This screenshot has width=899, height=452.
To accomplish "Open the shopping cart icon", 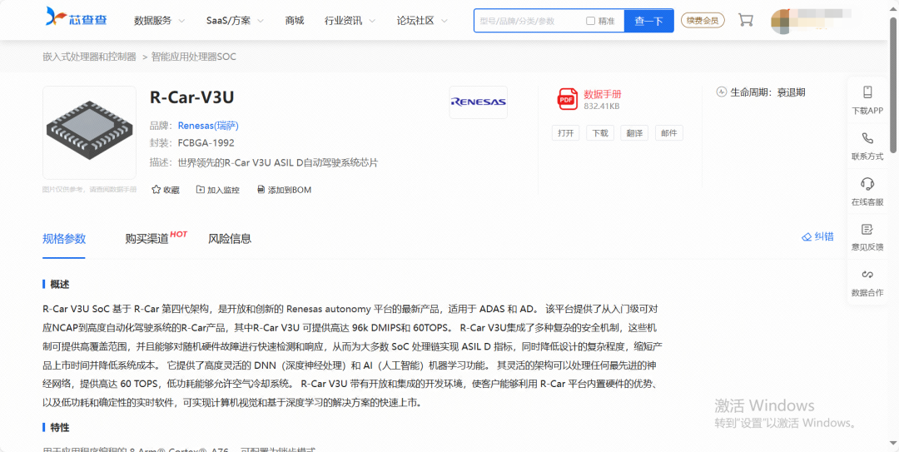I will [745, 20].
